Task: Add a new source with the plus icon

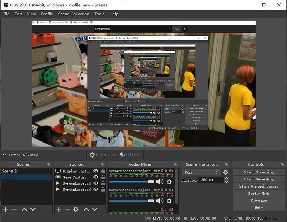Action: [x=58, y=209]
